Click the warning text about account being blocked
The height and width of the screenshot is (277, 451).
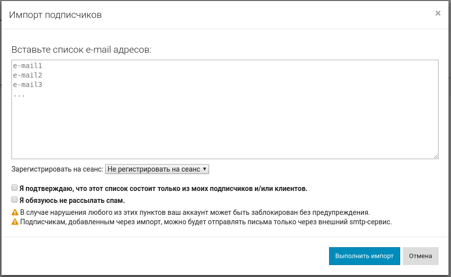(x=195, y=212)
